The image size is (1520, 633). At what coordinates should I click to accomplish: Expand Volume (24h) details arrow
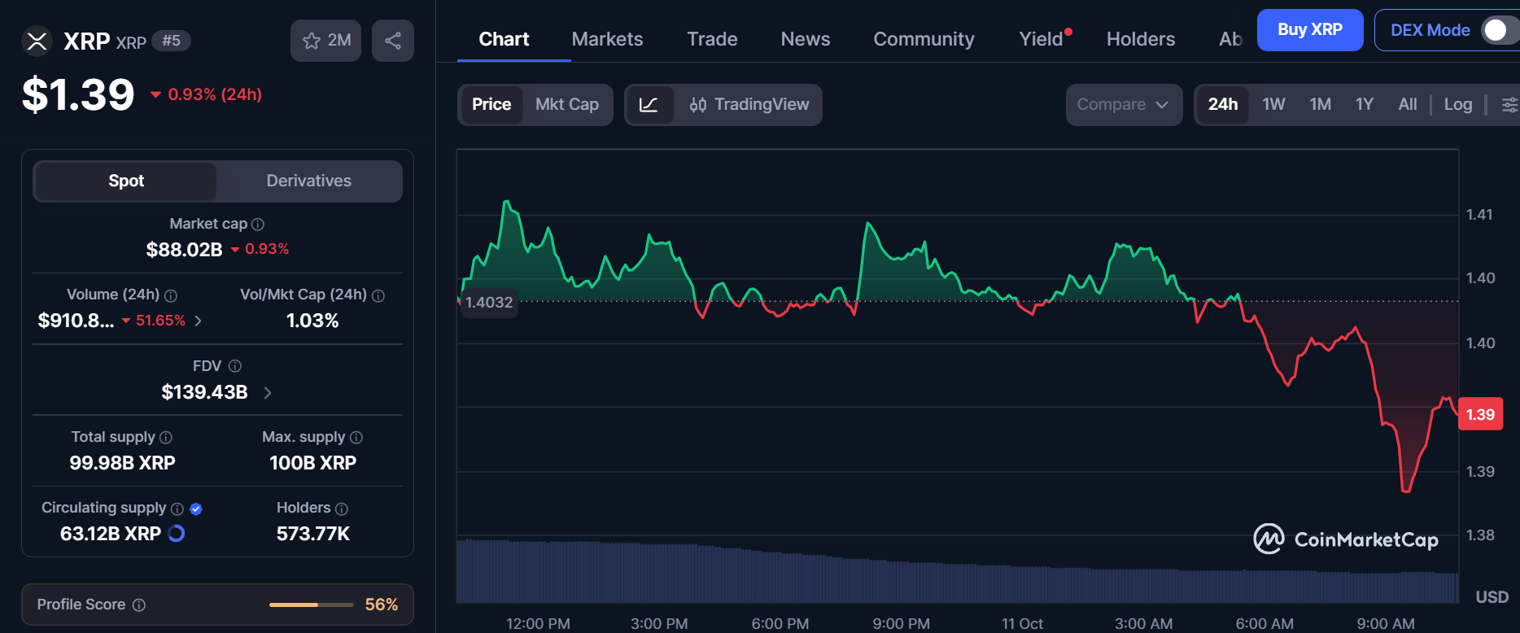point(198,321)
